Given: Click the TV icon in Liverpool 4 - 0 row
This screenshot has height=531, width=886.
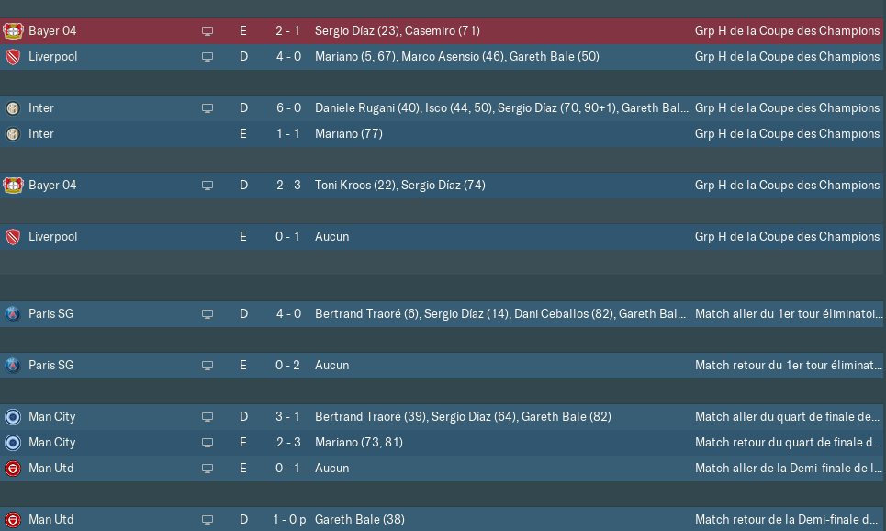Looking at the screenshot, I should [x=207, y=57].
